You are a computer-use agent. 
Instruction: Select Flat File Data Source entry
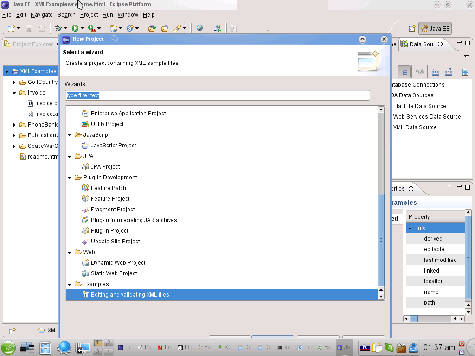[419, 106]
